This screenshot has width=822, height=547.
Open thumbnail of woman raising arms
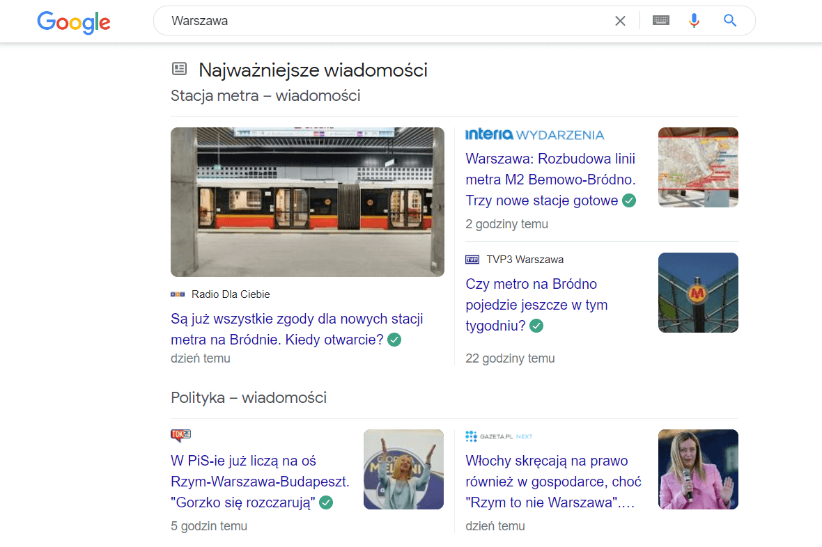403,470
